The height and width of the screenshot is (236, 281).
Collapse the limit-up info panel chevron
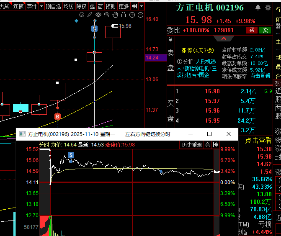pos(224,38)
